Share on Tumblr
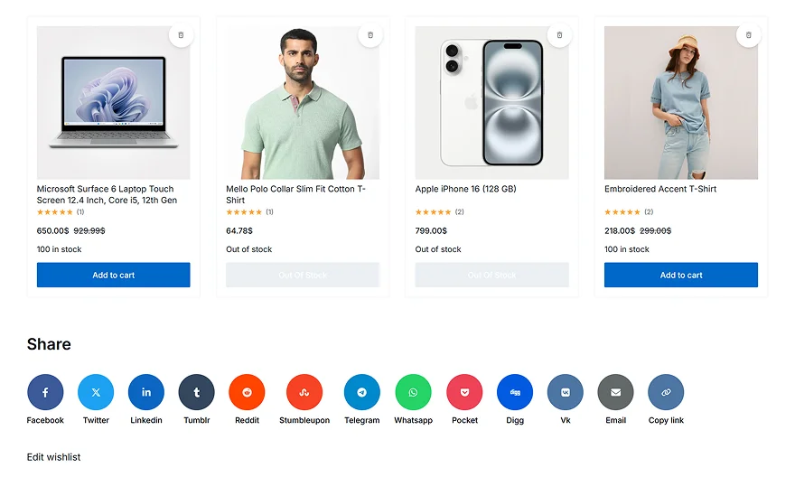 point(197,393)
